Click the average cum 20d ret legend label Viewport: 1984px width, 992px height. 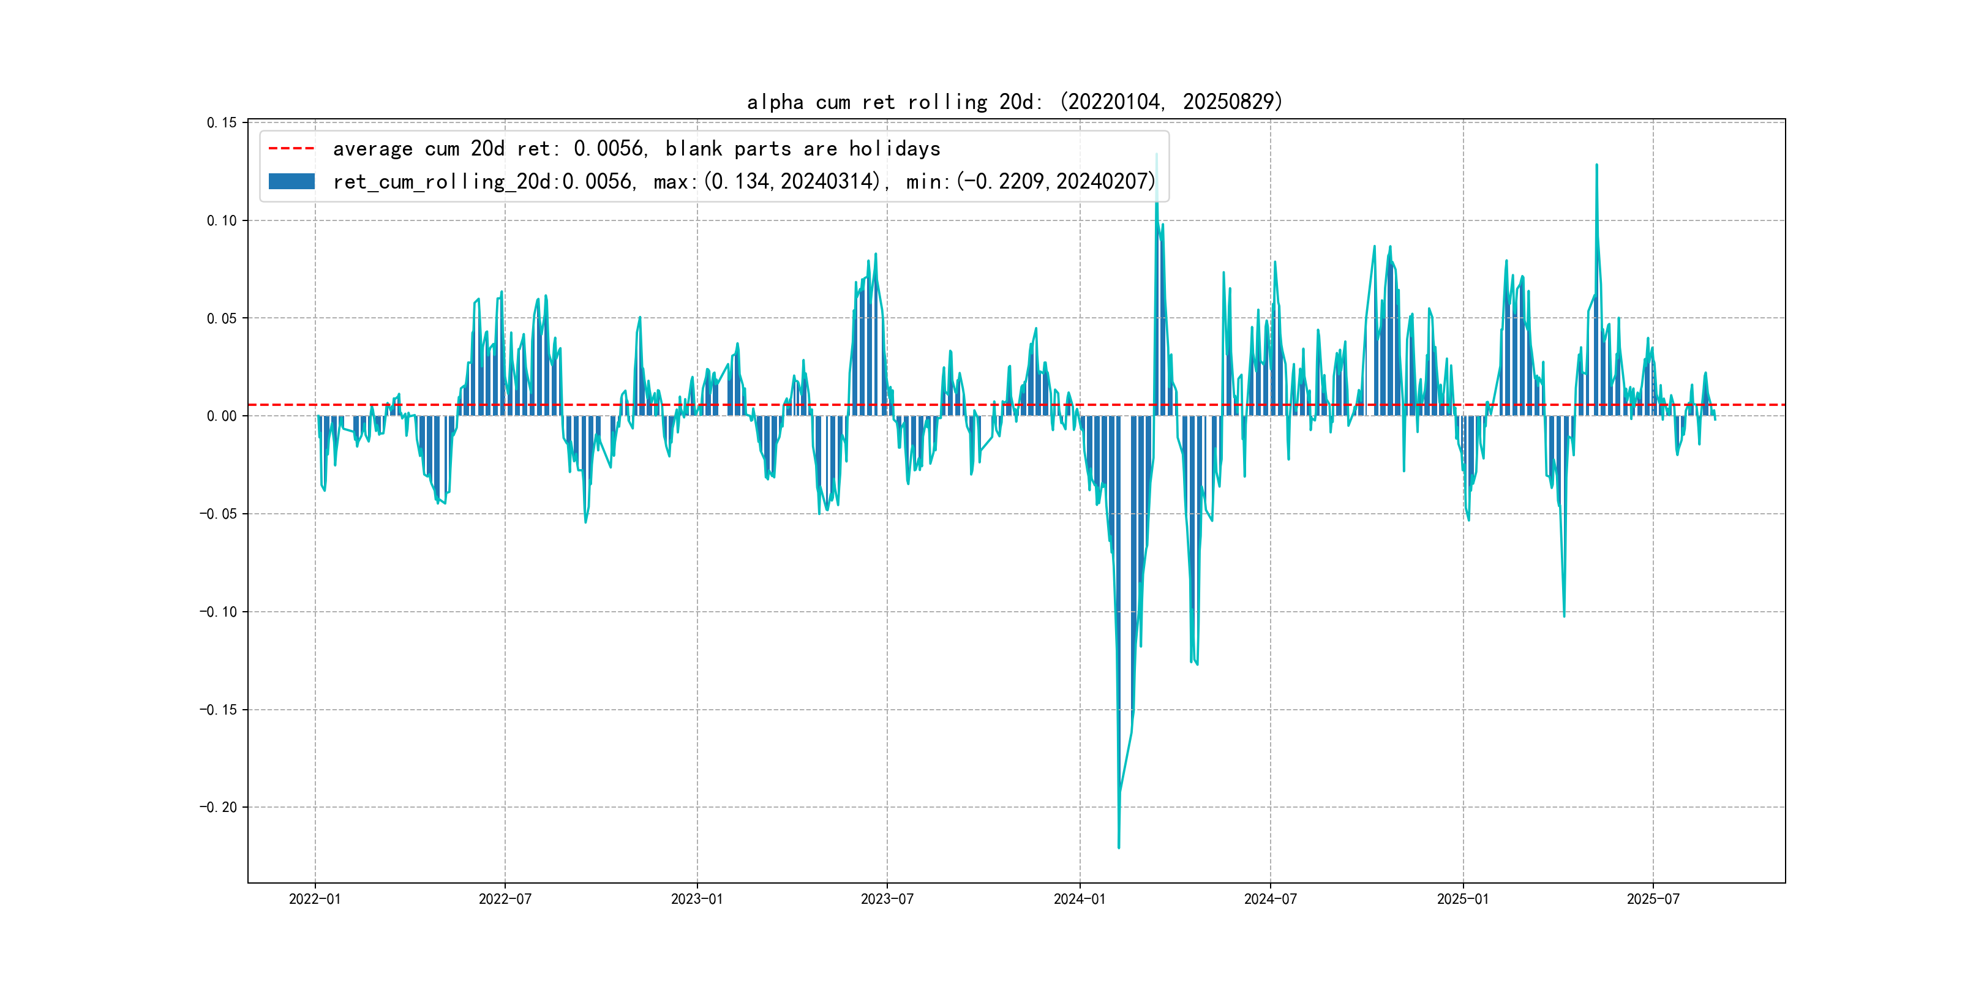636,149
